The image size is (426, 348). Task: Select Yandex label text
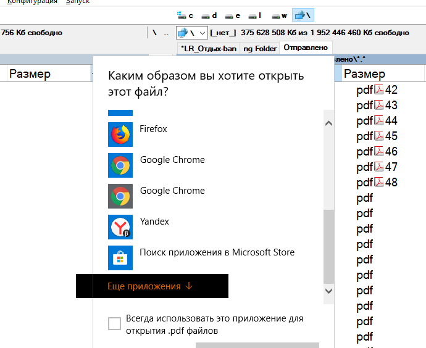click(154, 222)
